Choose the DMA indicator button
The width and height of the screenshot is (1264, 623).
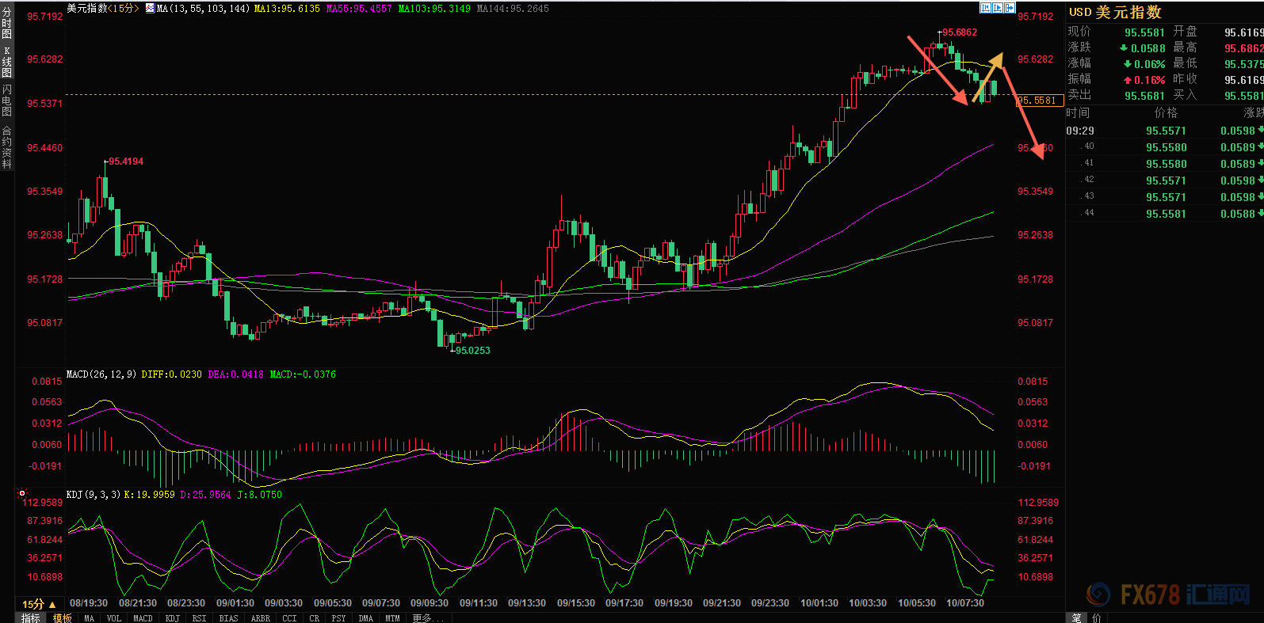coord(365,618)
